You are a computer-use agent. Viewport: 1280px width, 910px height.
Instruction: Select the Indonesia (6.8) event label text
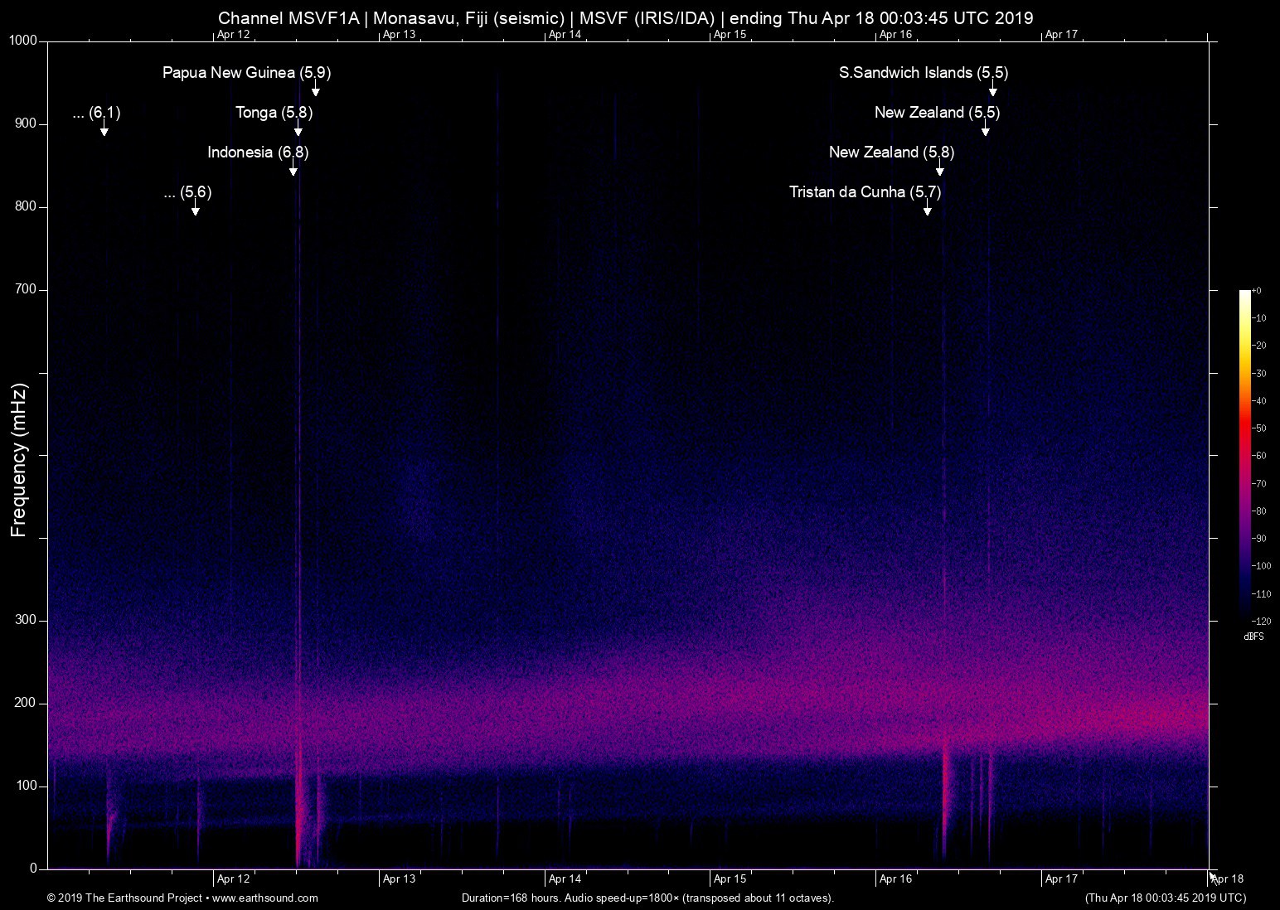(x=257, y=152)
